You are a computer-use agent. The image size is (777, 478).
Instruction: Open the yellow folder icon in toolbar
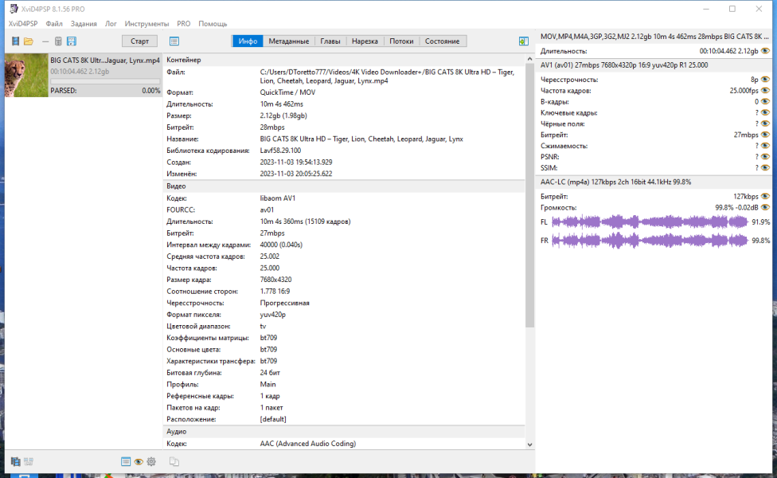[x=29, y=41]
